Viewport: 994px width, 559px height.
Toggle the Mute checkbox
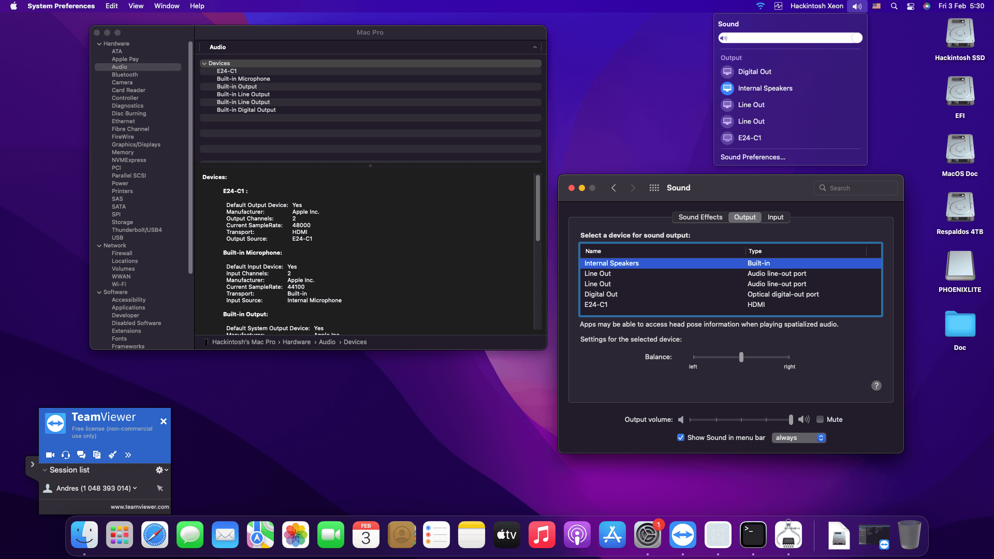(x=820, y=420)
